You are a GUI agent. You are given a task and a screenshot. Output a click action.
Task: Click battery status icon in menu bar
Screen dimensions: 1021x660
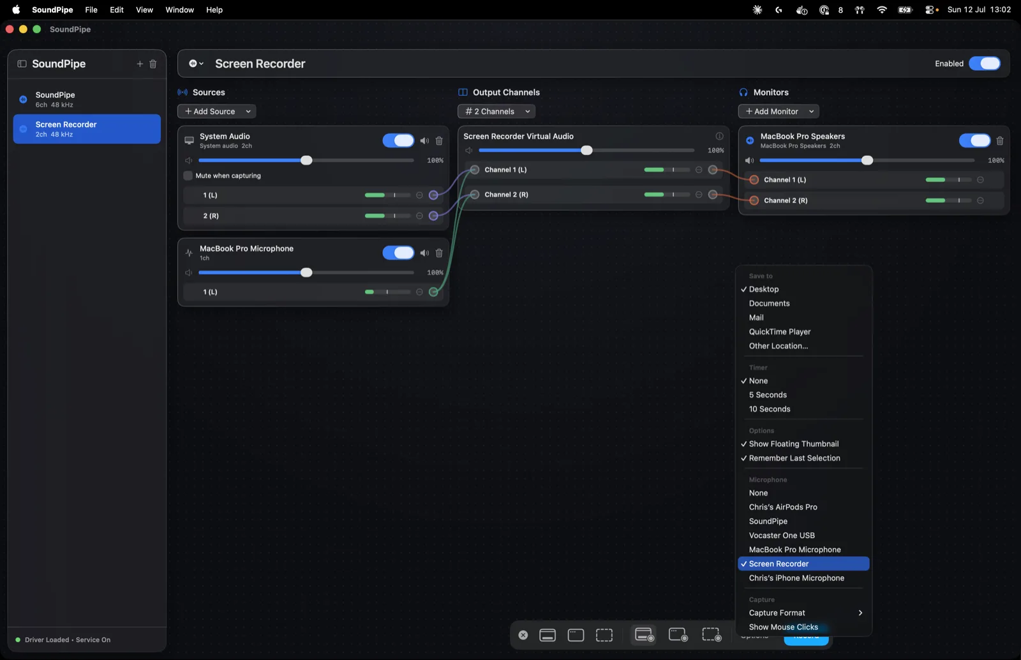[905, 10]
